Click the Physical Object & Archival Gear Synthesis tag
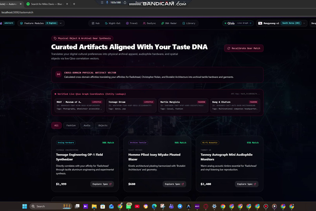Image resolution: width=316 pixels, height=211 pixels. [x=82, y=38]
